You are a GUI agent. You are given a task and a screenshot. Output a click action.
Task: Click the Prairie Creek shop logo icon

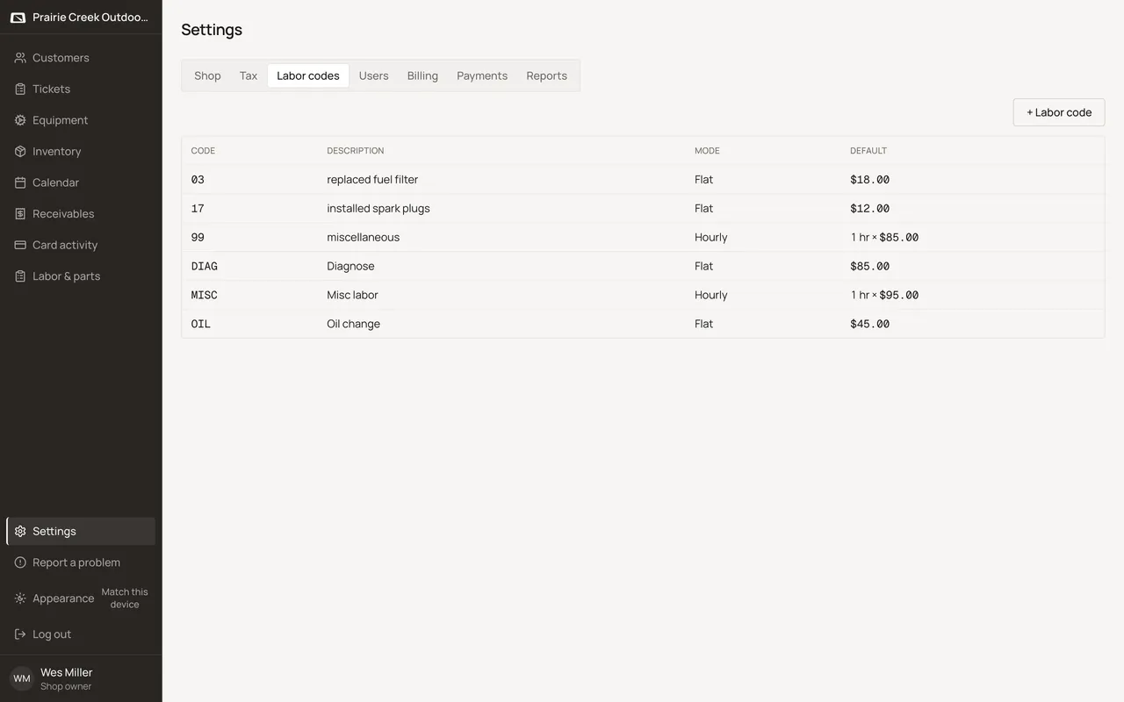(x=18, y=18)
